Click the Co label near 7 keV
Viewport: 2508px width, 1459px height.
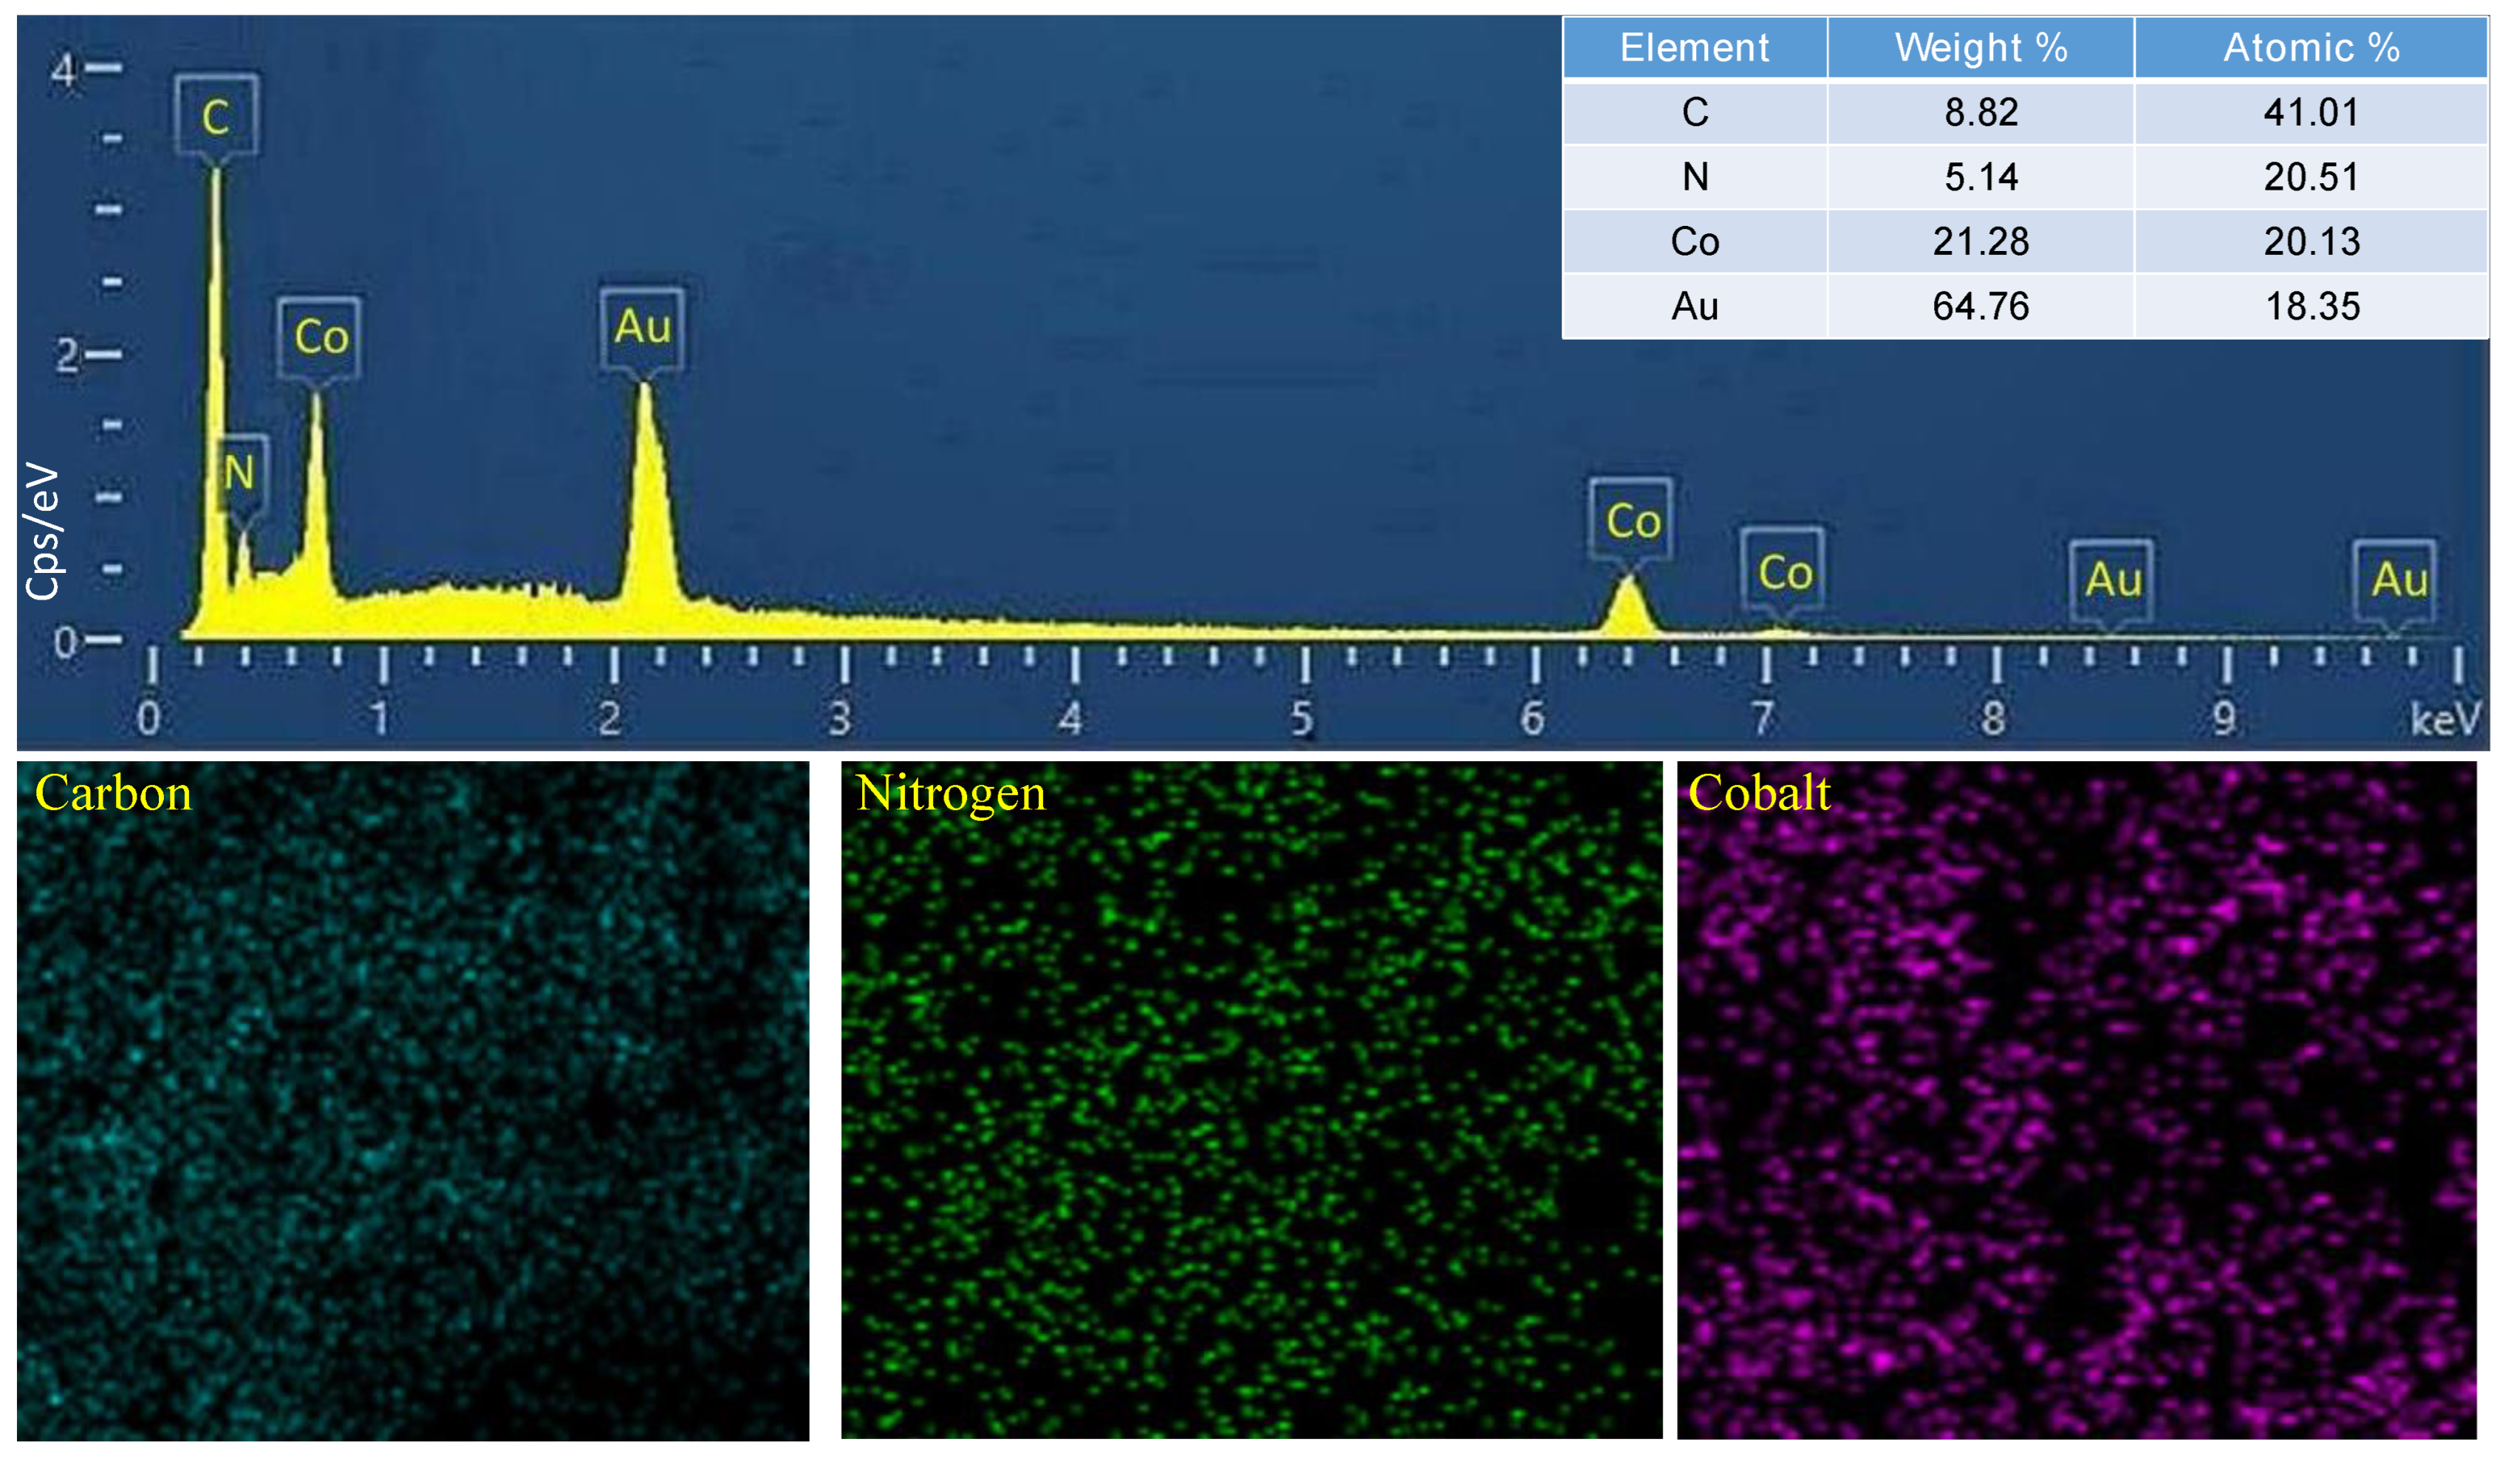1785,572
